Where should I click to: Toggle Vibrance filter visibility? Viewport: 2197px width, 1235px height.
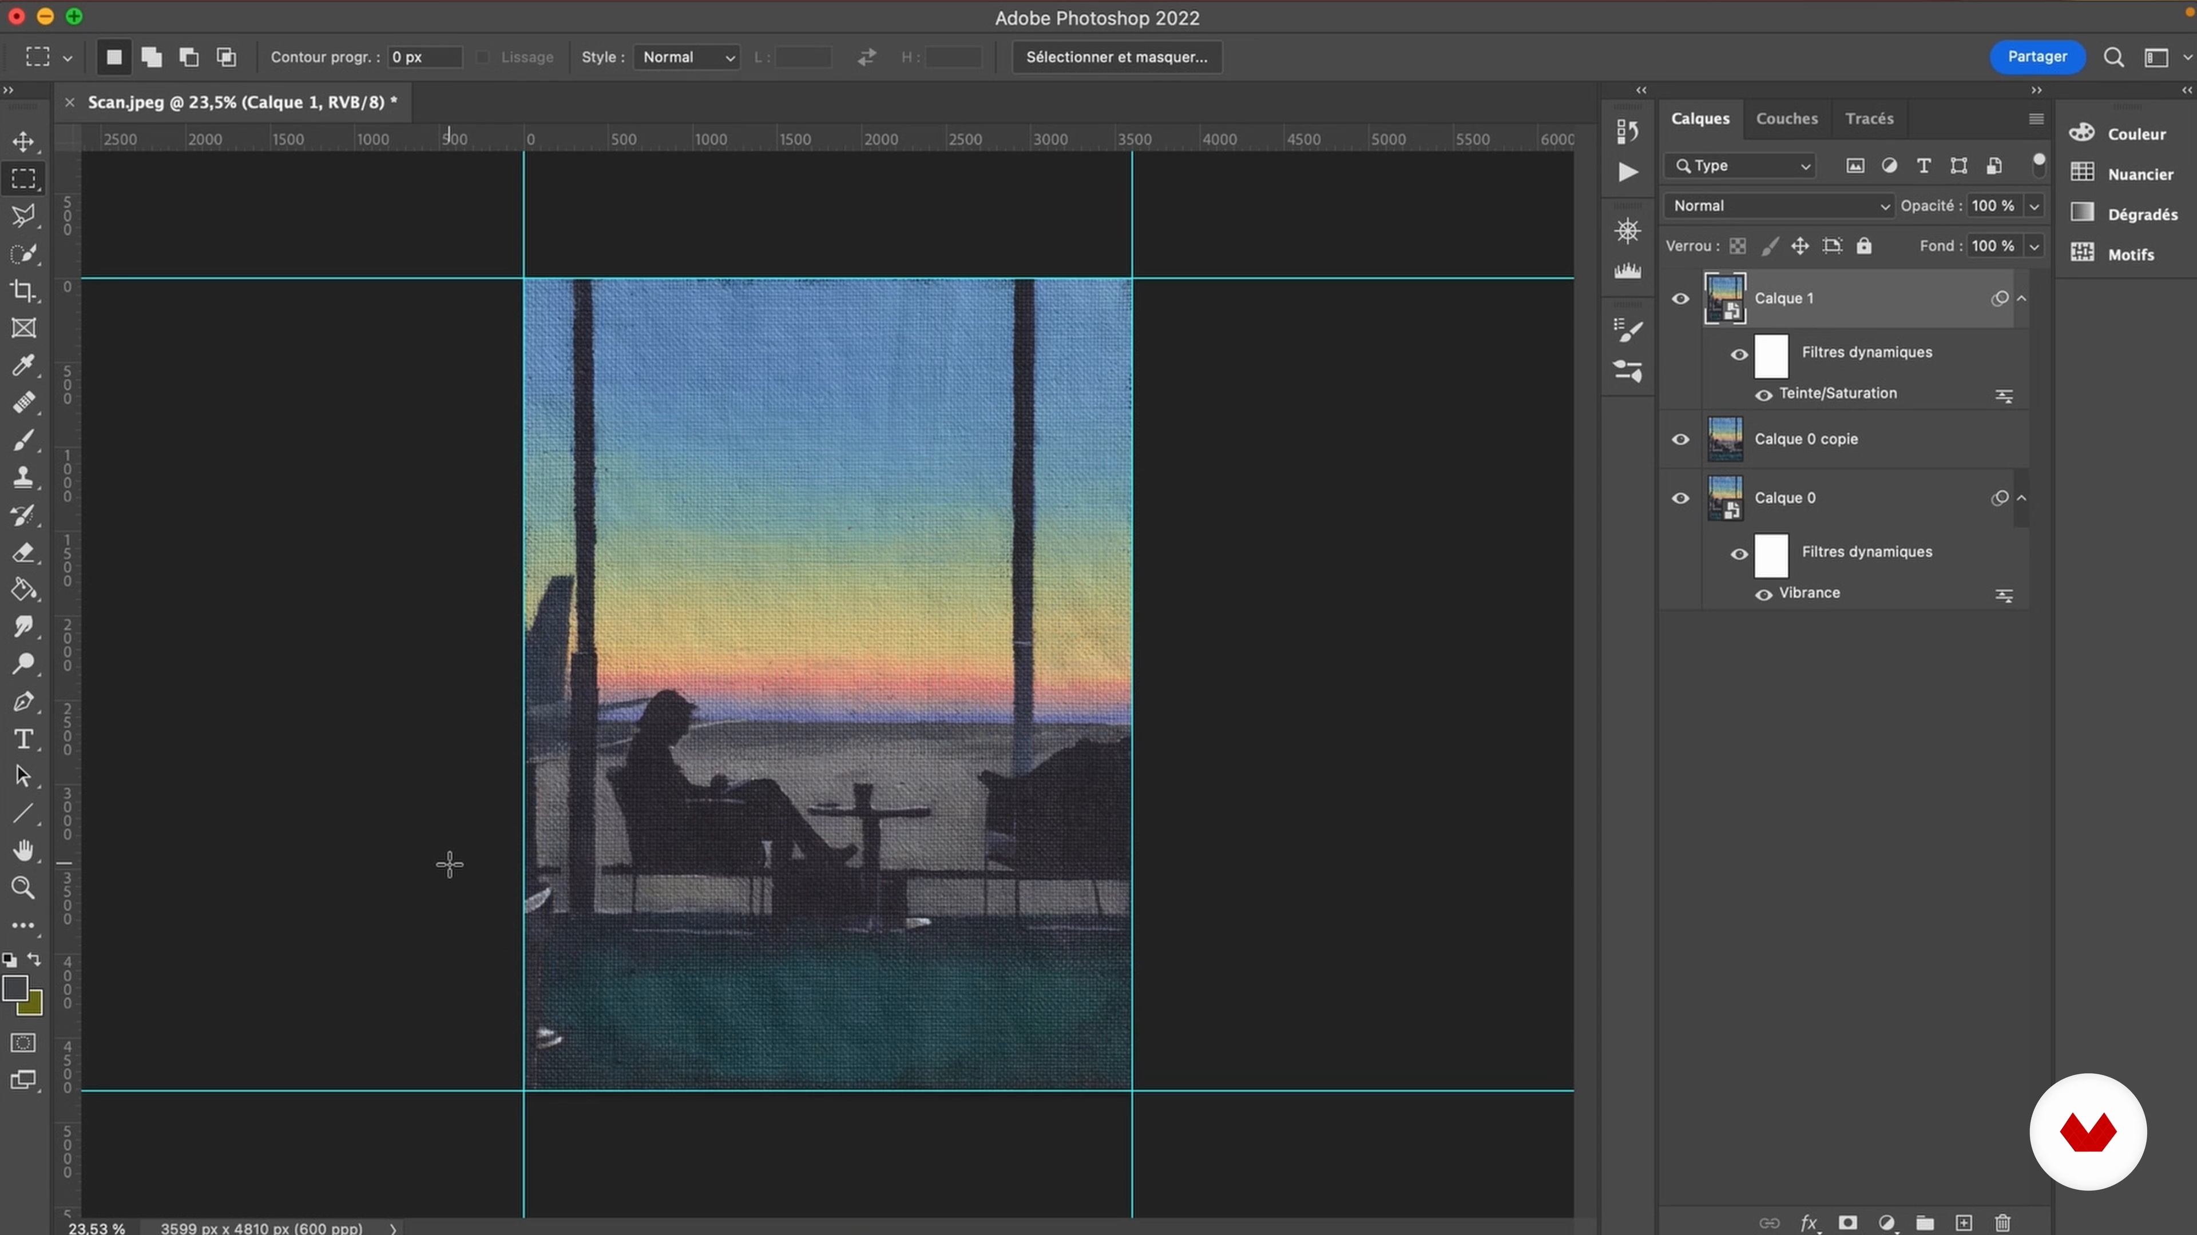click(1764, 594)
